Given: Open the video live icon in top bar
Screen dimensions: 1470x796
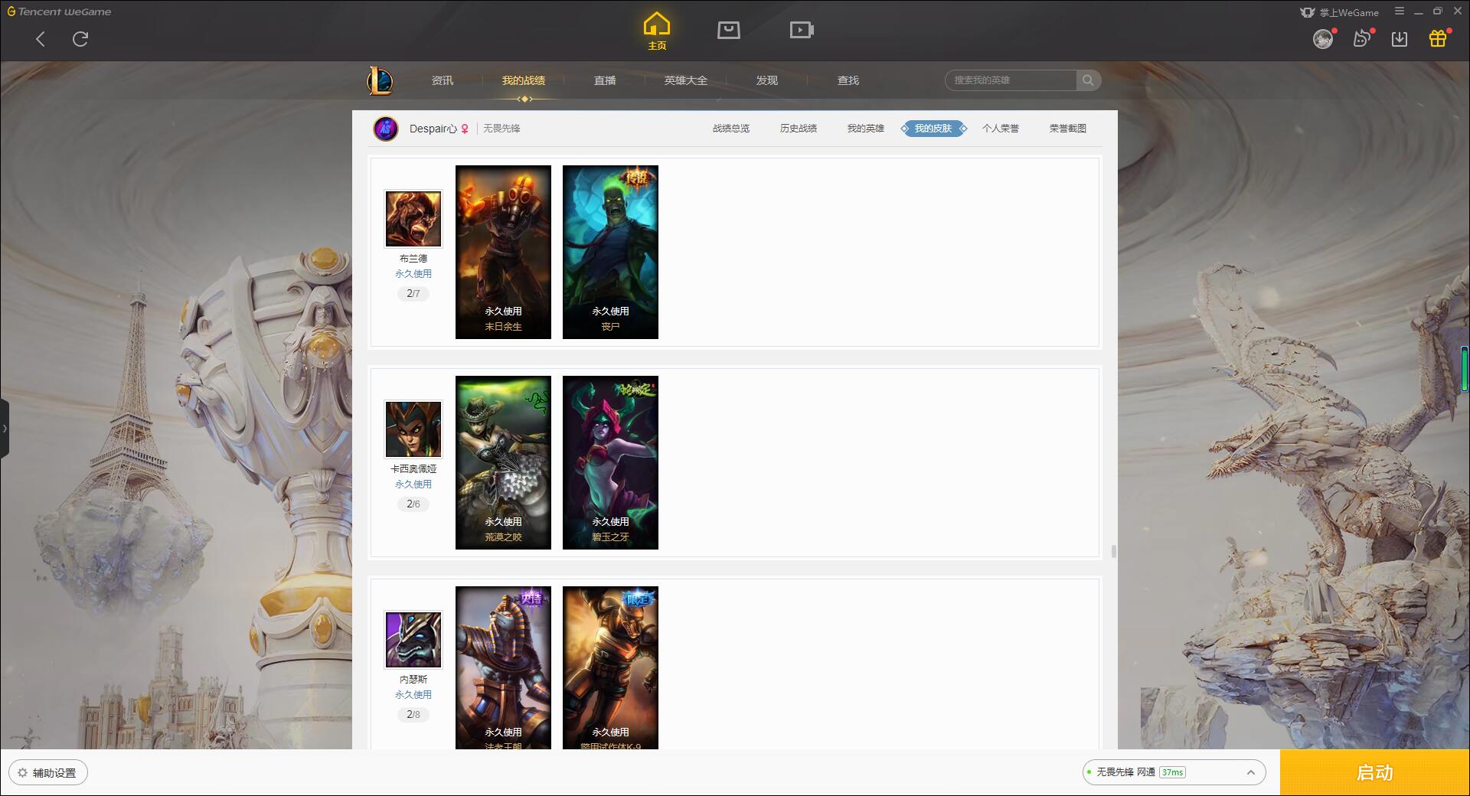Looking at the screenshot, I should [802, 30].
